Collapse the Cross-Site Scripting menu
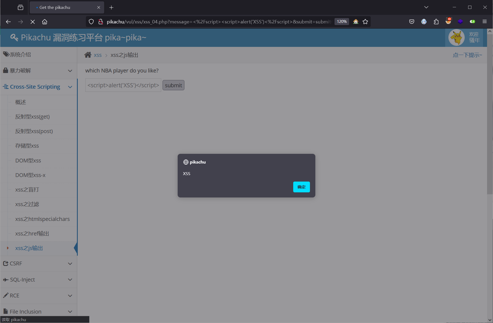Image resolution: width=493 pixels, height=323 pixels. 39,87
